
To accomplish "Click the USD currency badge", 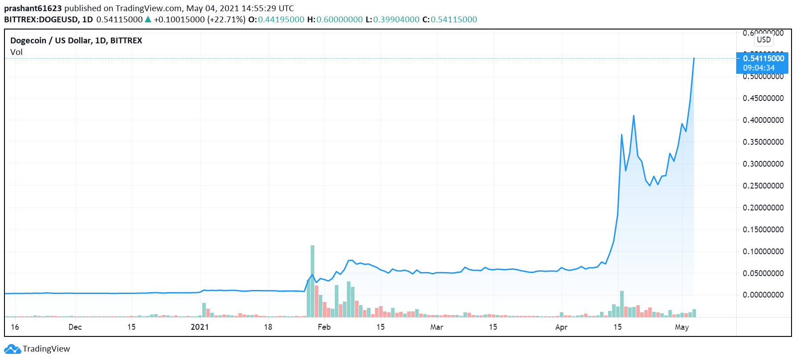I will click(764, 40).
